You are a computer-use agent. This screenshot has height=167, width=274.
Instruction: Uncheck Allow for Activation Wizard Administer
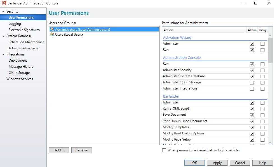(x=252, y=44)
